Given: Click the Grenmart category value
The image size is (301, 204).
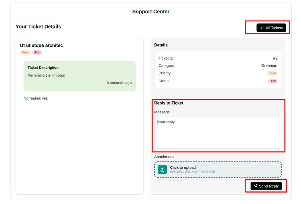Looking at the screenshot, I should 269,66.
